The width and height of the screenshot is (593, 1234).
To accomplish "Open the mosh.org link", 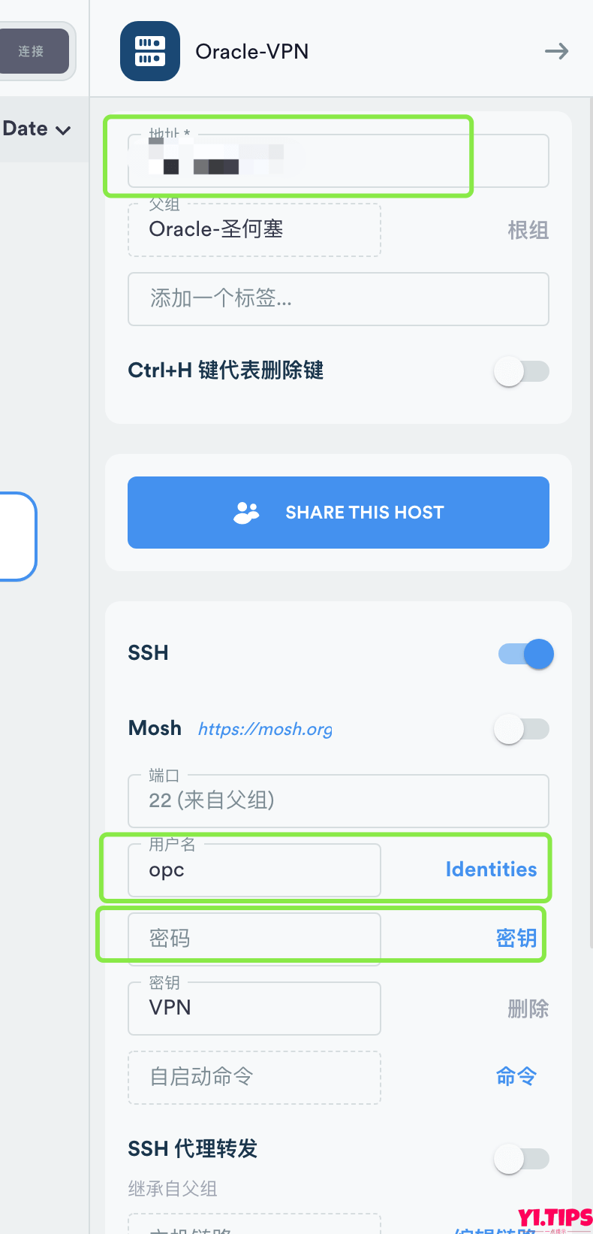I will point(265,729).
